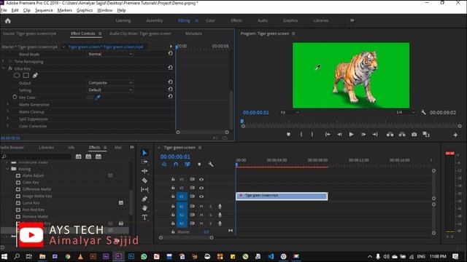Select the Razor tool
This screenshot has width=467, height=262.
coord(144,180)
